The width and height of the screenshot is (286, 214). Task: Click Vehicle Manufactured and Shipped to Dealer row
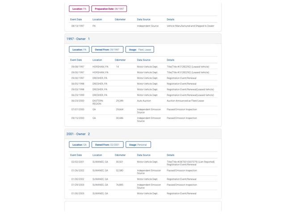point(143,26)
